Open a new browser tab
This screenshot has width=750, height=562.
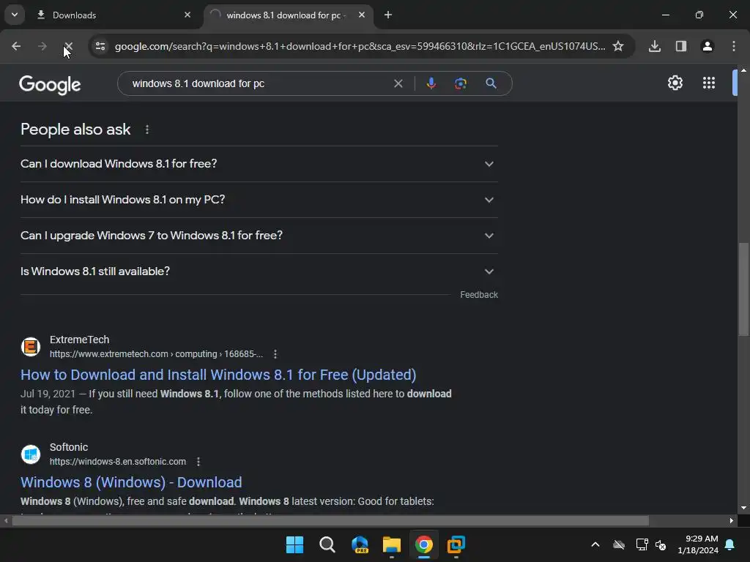[388, 15]
